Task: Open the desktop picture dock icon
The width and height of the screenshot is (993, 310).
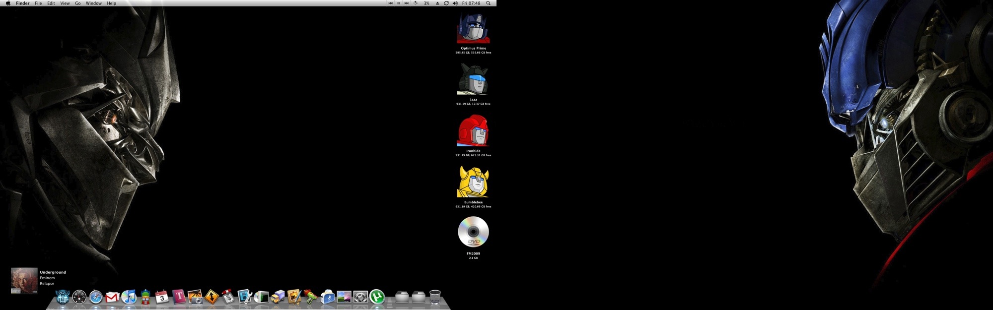Action: click(x=344, y=297)
